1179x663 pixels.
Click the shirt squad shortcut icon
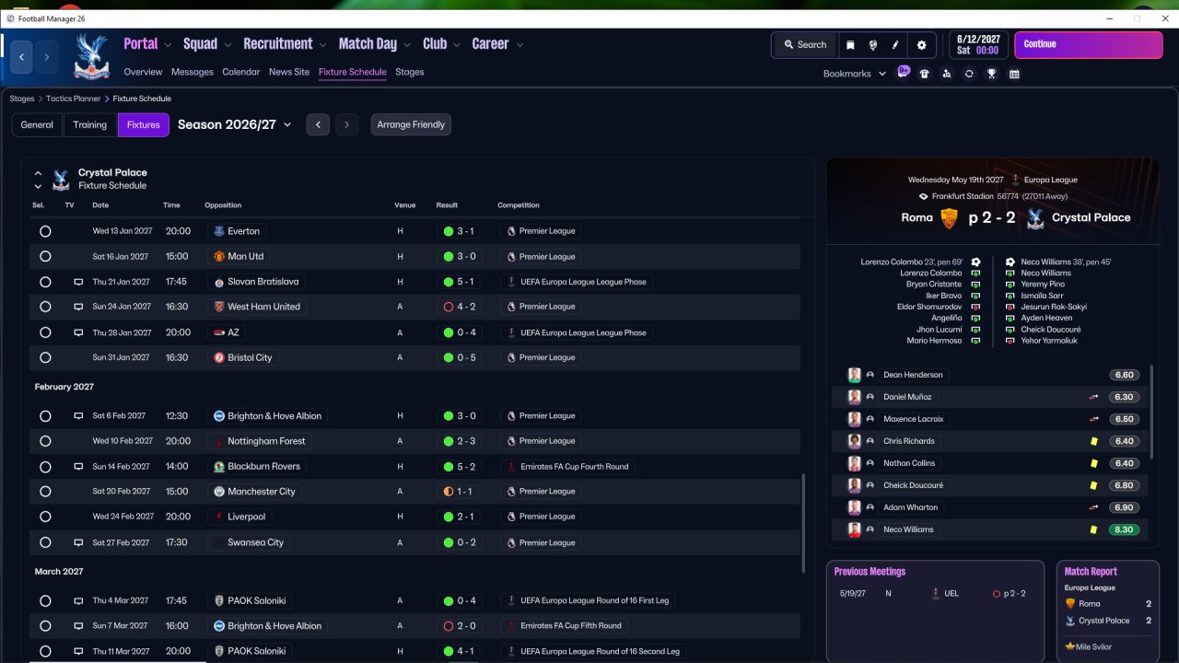pyautogui.click(x=924, y=74)
